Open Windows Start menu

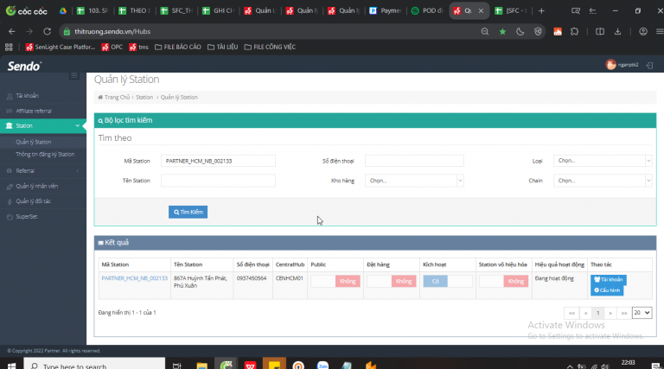(11, 366)
